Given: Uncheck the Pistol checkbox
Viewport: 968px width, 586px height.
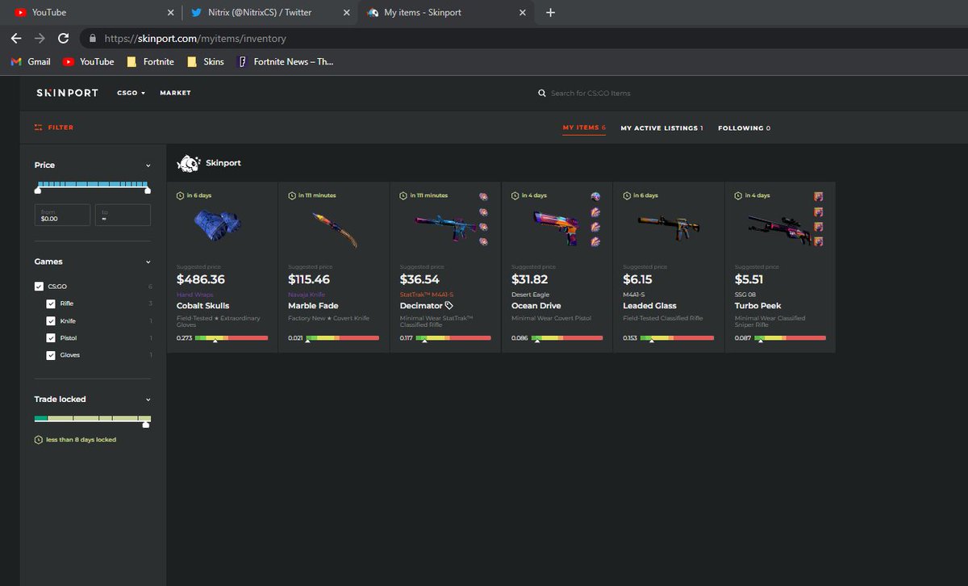Looking at the screenshot, I should click(51, 338).
